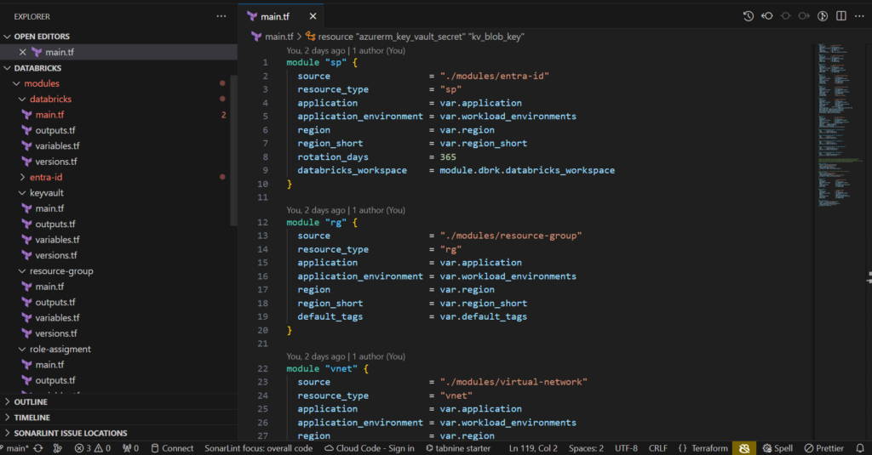This screenshot has width=872, height=455.
Task: Change CRLF line ending setting
Action: 658,448
